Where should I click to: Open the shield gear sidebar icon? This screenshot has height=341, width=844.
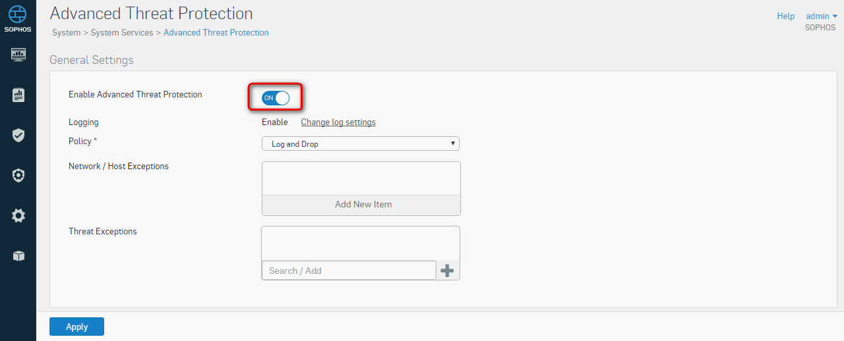pos(18,176)
